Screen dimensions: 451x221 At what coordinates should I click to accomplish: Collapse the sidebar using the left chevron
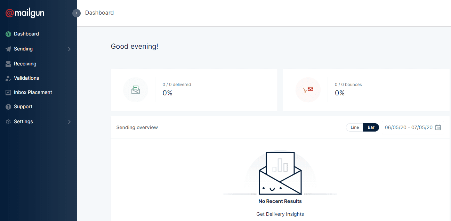point(76,13)
